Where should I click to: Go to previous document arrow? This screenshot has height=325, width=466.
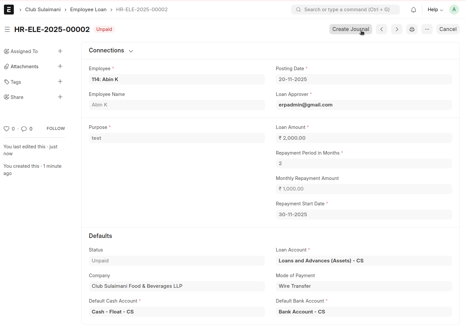(x=381, y=29)
